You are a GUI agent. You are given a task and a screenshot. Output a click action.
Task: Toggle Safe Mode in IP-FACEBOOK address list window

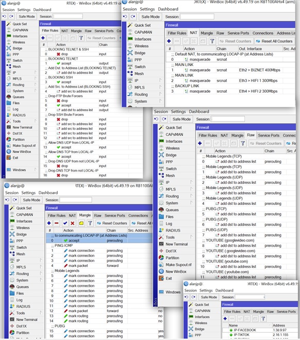pyautogui.click(x=209, y=297)
